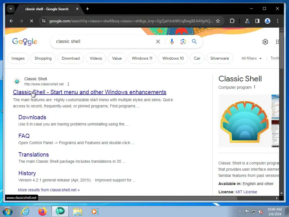289x217 pixels.
Task: View site information icon in address bar
Action: [44, 21]
